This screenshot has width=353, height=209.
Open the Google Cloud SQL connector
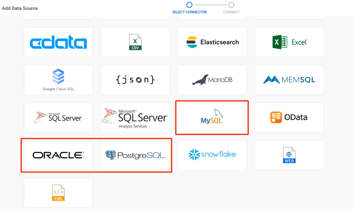click(x=58, y=80)
